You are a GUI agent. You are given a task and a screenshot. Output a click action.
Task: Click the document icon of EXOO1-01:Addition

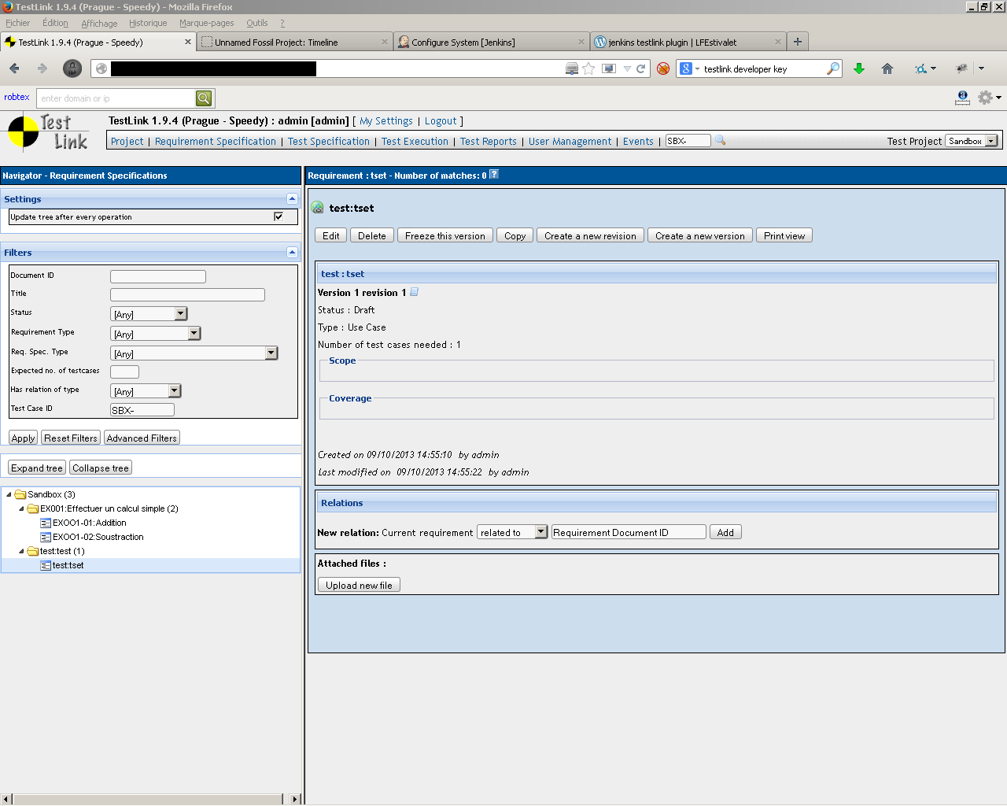tap(46, 523)
